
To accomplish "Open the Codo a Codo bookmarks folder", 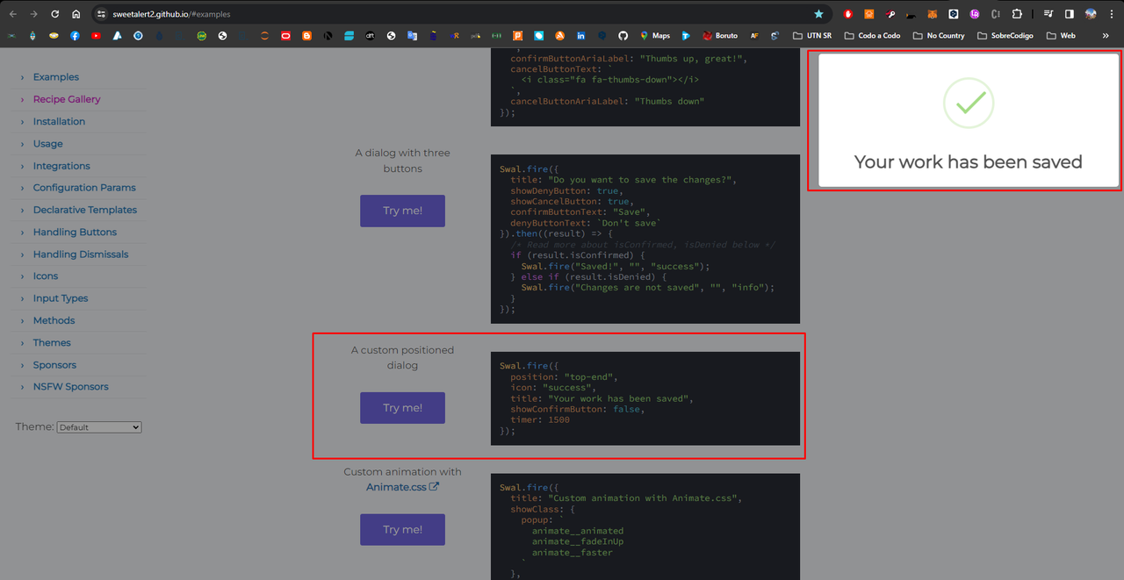I will click(x=872, y=36).
